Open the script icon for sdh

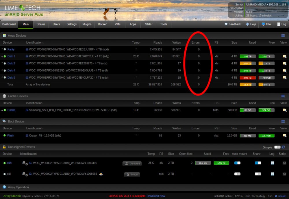click(284, 163)
